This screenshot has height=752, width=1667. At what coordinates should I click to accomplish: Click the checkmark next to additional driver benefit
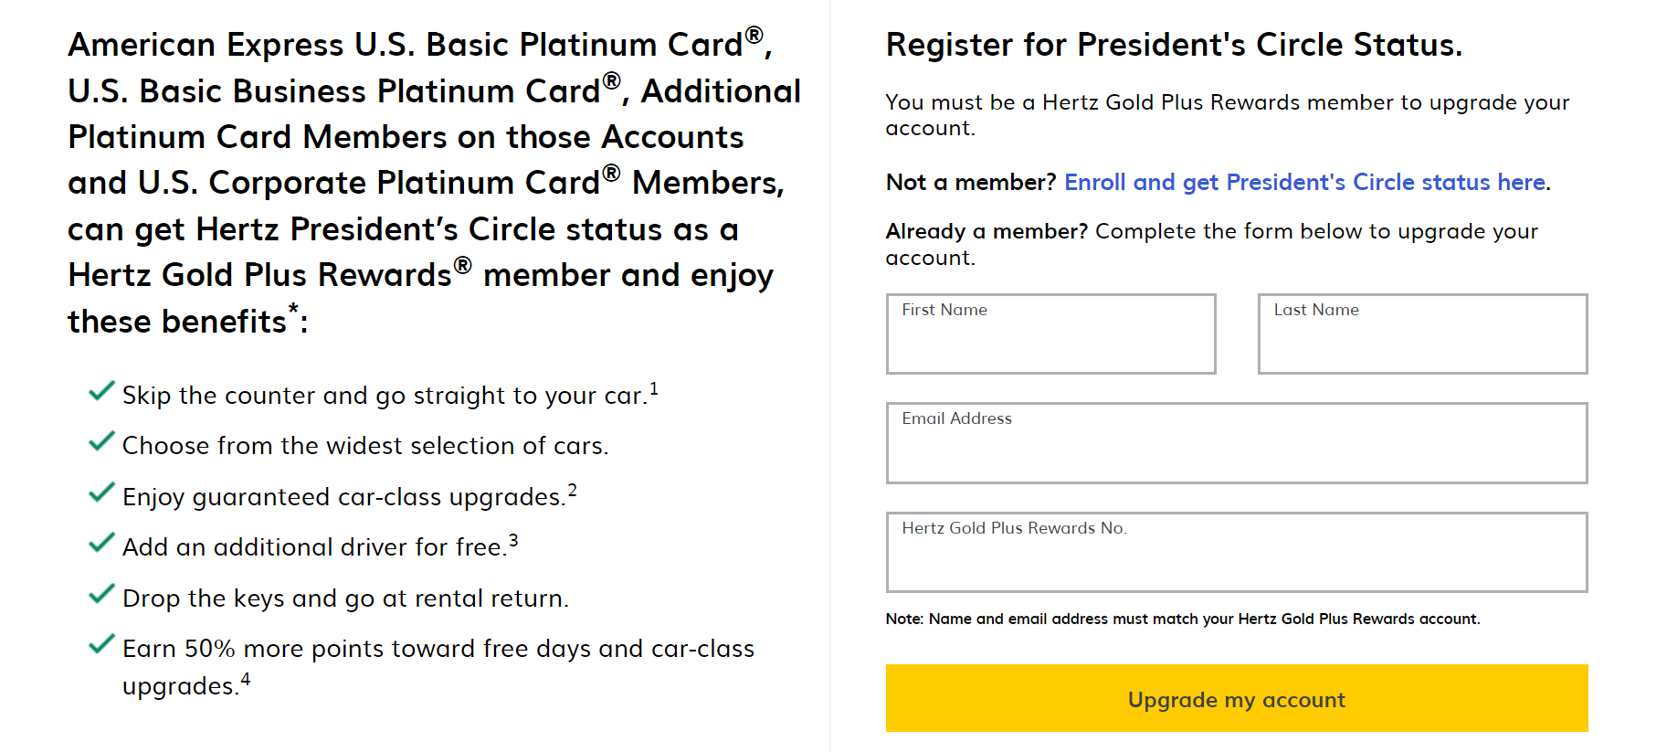(x=101, y=544)
